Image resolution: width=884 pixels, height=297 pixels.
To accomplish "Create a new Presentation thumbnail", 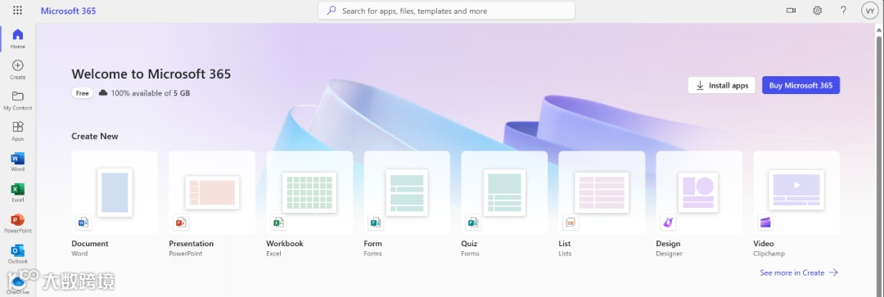I will pyautogui.click(x=212, y=193).
